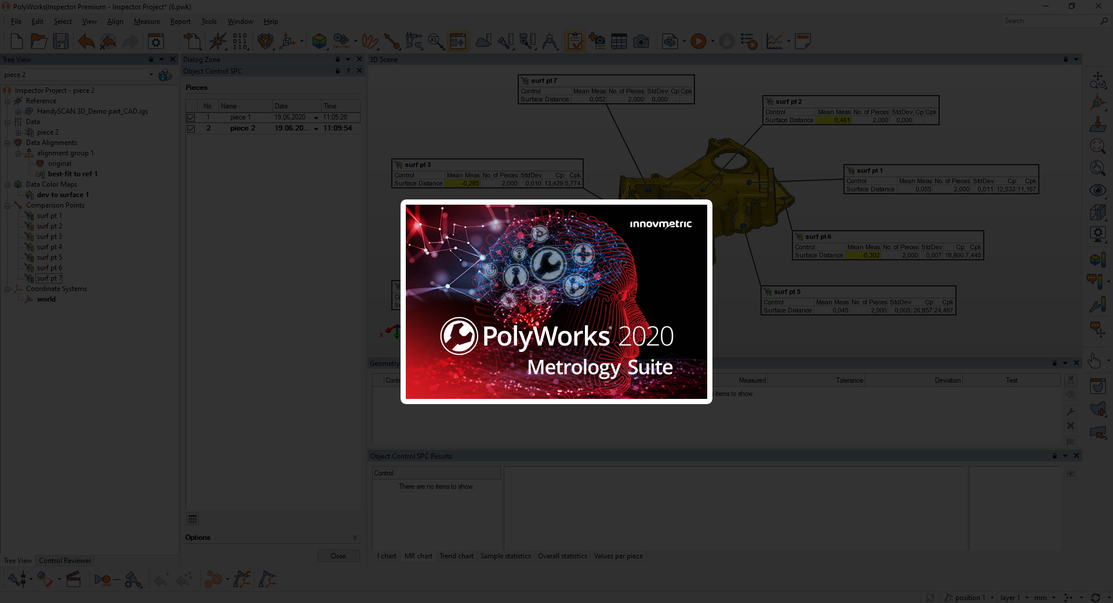This screenshot has height=603, width=1113.
Task: Click the Undo arrow in the toolbar
Action: tap(86, 41)
